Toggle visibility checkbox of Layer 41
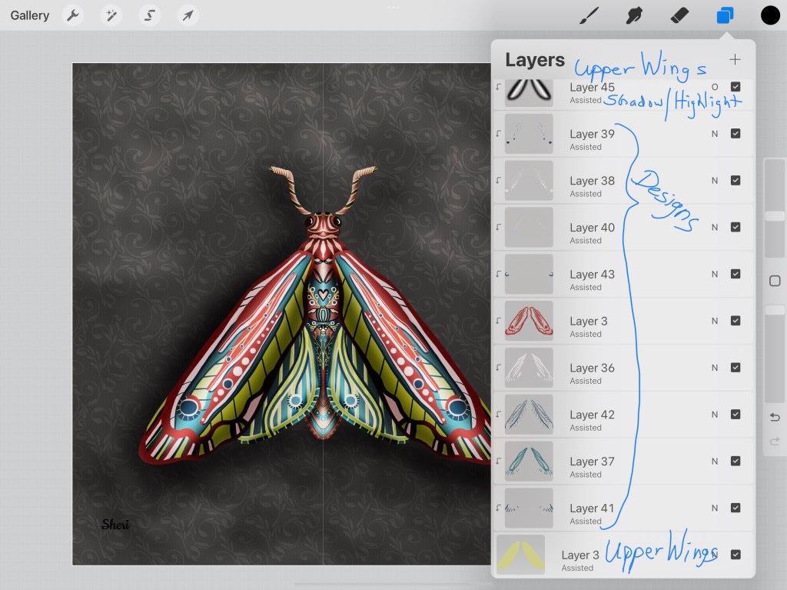787x590 pixels. click(736, 508)
